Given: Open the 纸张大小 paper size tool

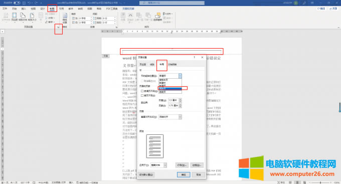Looking at the screenshot, I should (x=32, y=17).
